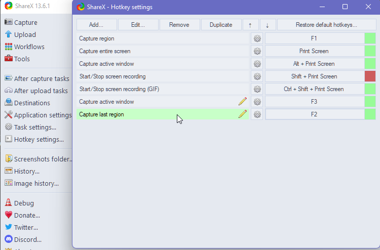This screenshot has width=380, height=250.
Task: Click the History icon
Action: (9, 171)
